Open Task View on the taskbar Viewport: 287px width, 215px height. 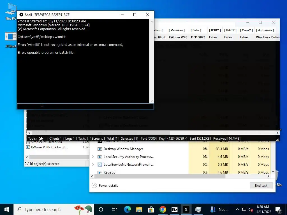(x=114, y=209)
